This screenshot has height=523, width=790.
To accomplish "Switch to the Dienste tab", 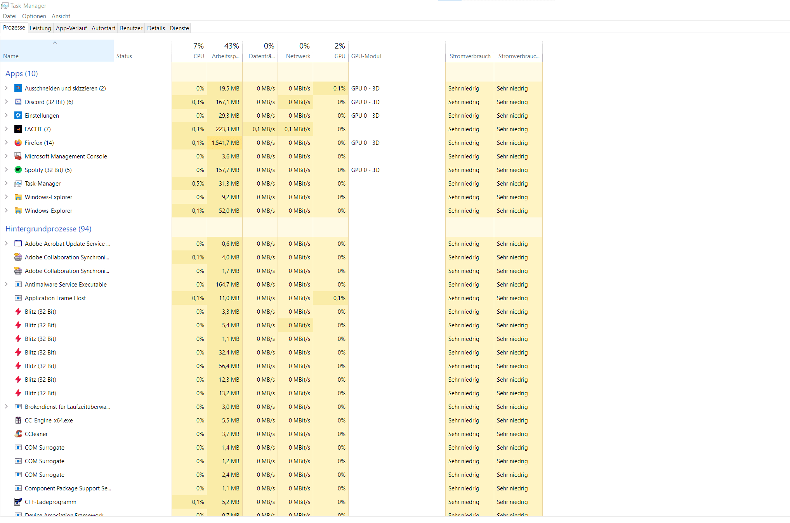I will point(179,28).
